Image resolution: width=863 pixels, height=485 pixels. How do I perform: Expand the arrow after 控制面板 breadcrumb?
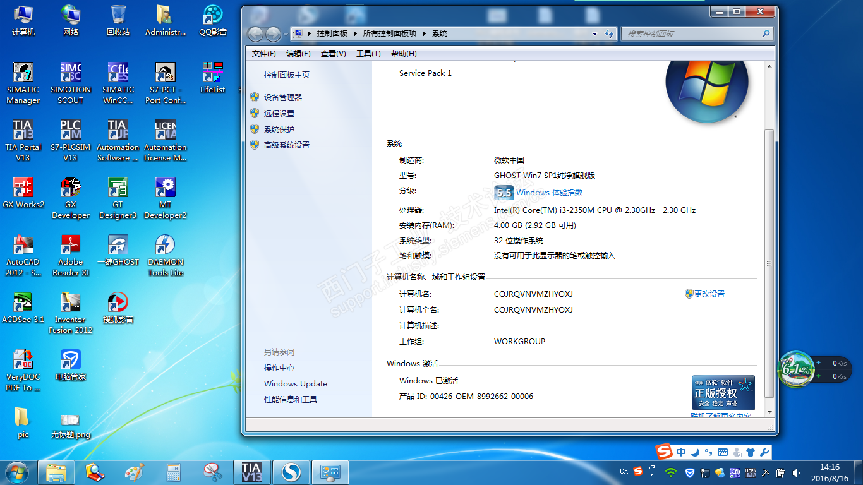(x=355, y=34)
